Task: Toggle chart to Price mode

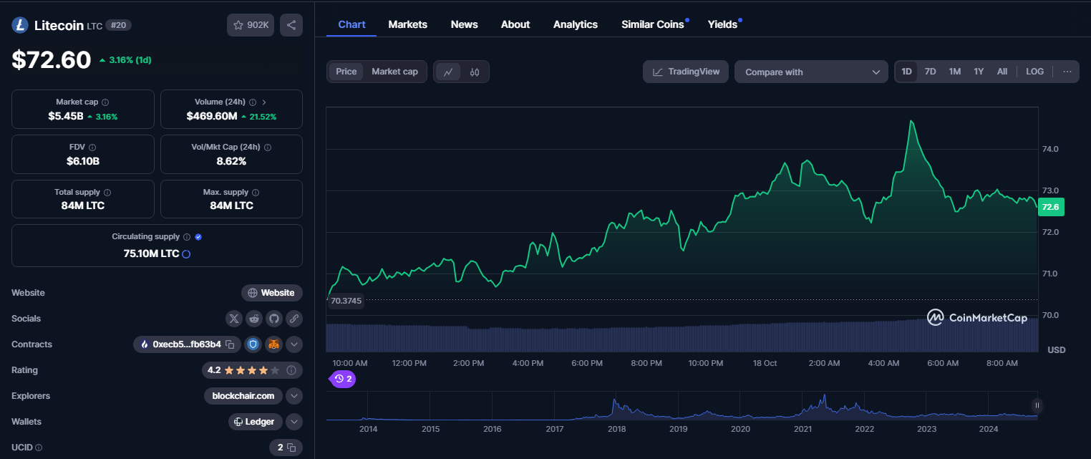Action: pos(346,72)
